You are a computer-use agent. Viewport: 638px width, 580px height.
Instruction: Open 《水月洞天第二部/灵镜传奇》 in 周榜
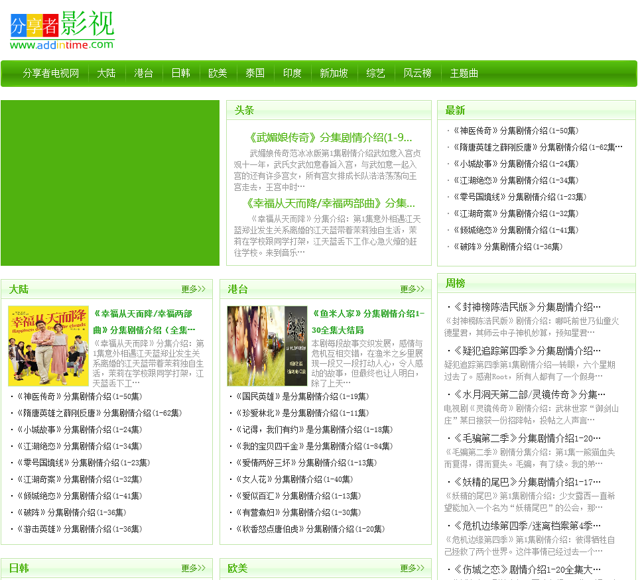point(530,394)
